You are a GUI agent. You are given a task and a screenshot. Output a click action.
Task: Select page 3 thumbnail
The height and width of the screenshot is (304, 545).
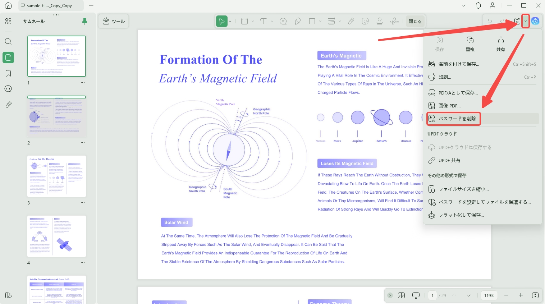57,176
